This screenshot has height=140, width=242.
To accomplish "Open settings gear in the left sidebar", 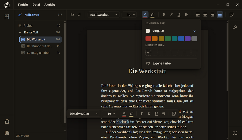I will 7,133.
